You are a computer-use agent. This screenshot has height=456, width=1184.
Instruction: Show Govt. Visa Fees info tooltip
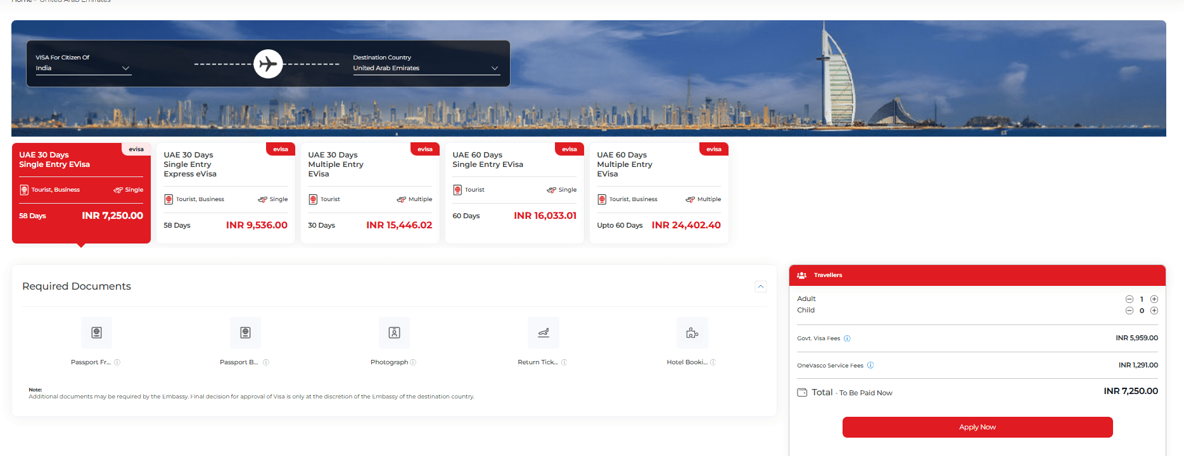[847, 338]
